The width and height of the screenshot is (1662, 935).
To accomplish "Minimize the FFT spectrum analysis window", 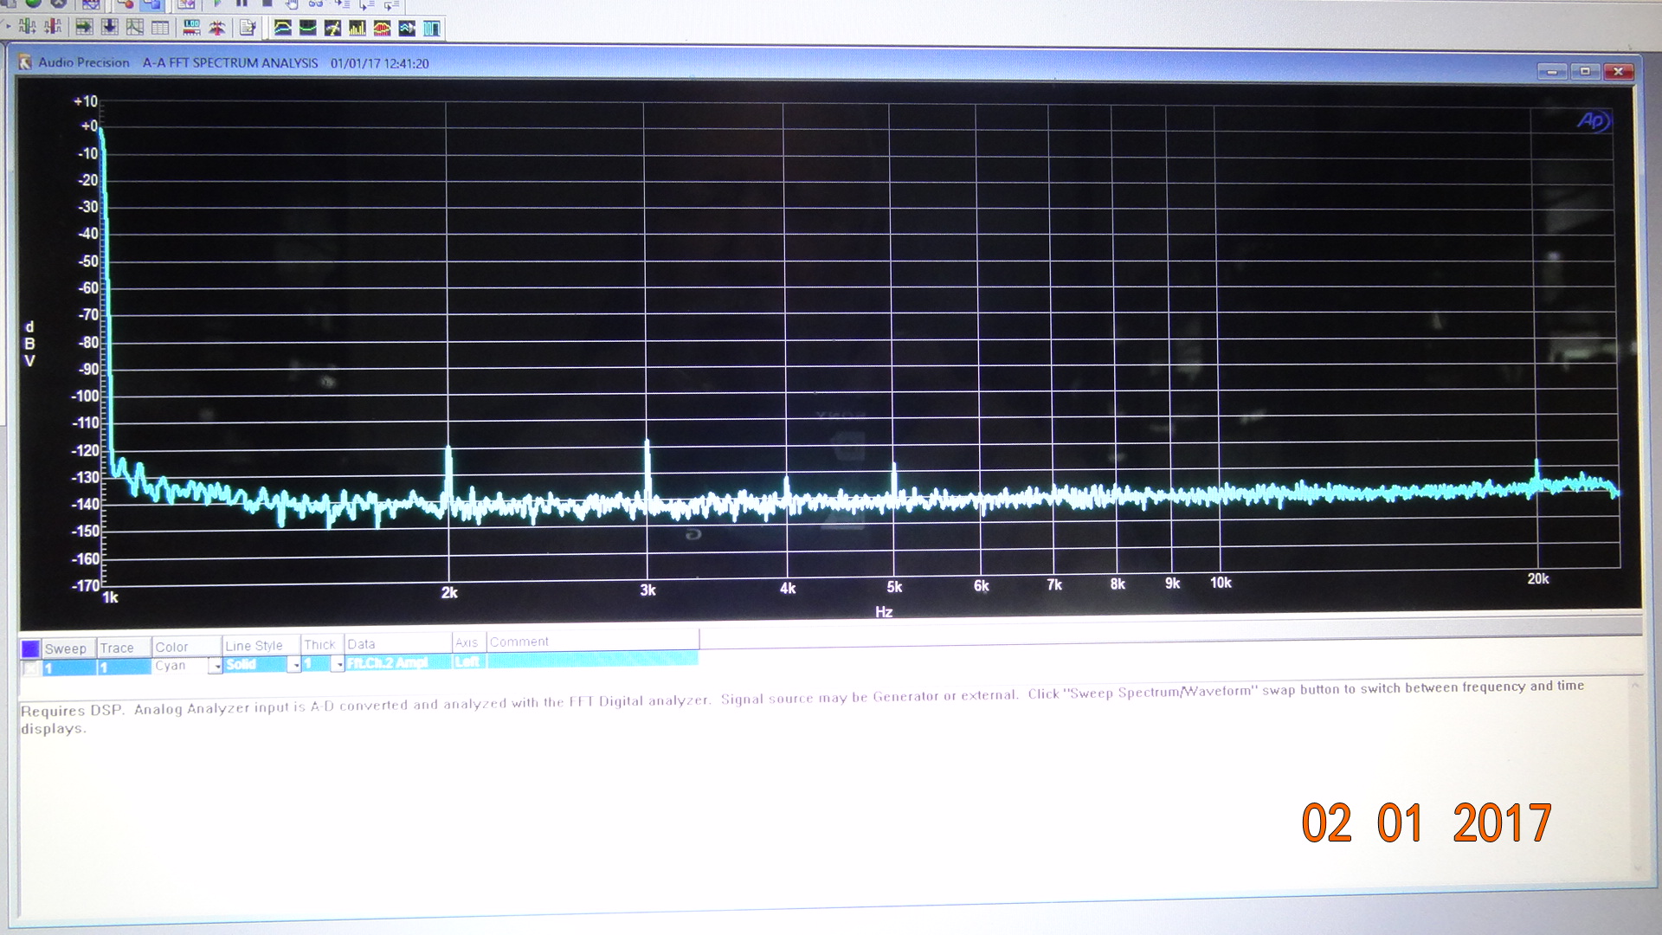I will point(1551,71).
